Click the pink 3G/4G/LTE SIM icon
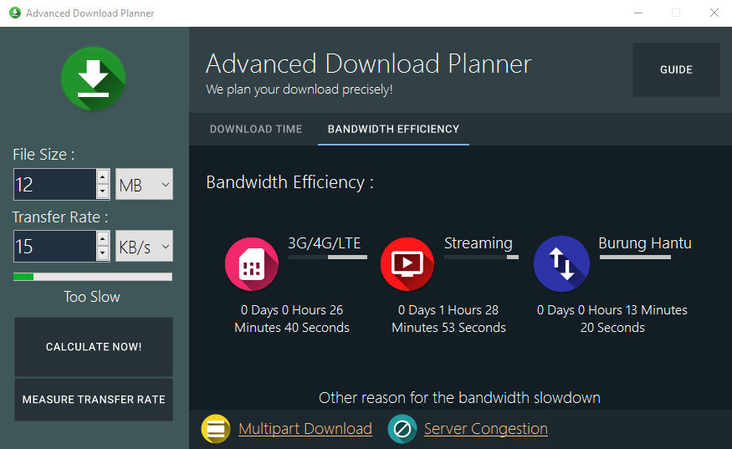732x449 pixels. [252, 263]
